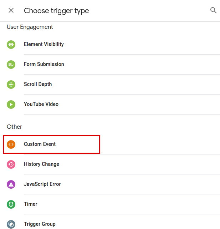Click the Trigger Group circles icon
Image resolution: width=220 pixels, height=229 pixels.
[x=11, y=224]
